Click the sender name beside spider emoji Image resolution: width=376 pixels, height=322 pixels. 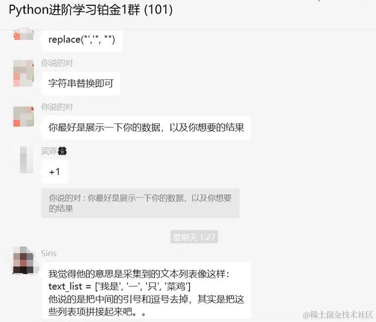click(x=49, y=151)
